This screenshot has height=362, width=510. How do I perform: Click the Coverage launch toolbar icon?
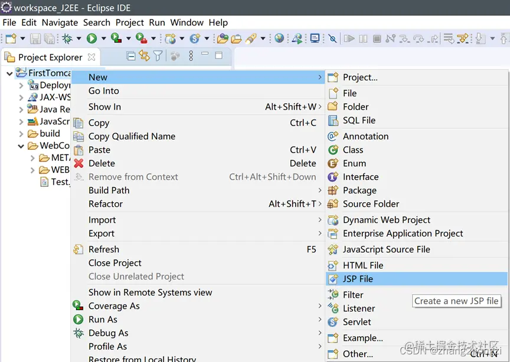[x=116, y=38]
